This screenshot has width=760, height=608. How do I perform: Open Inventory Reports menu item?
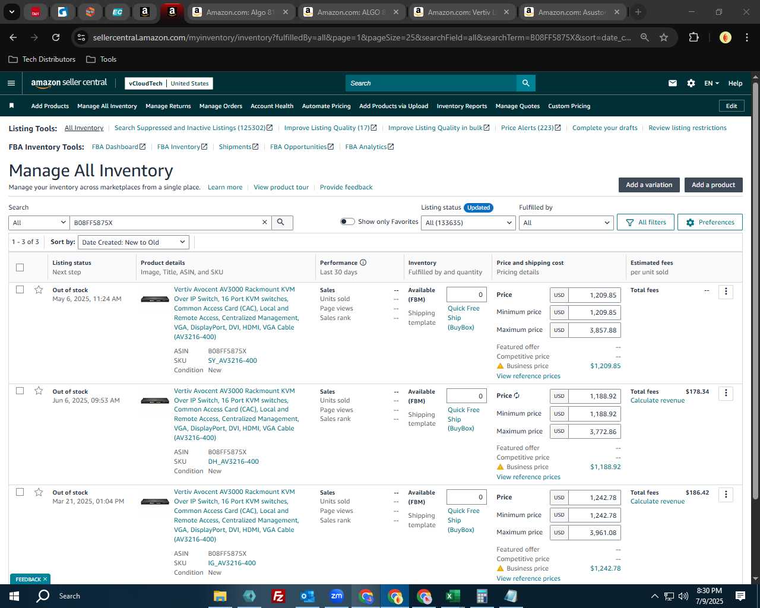click(x=462, y=106)
